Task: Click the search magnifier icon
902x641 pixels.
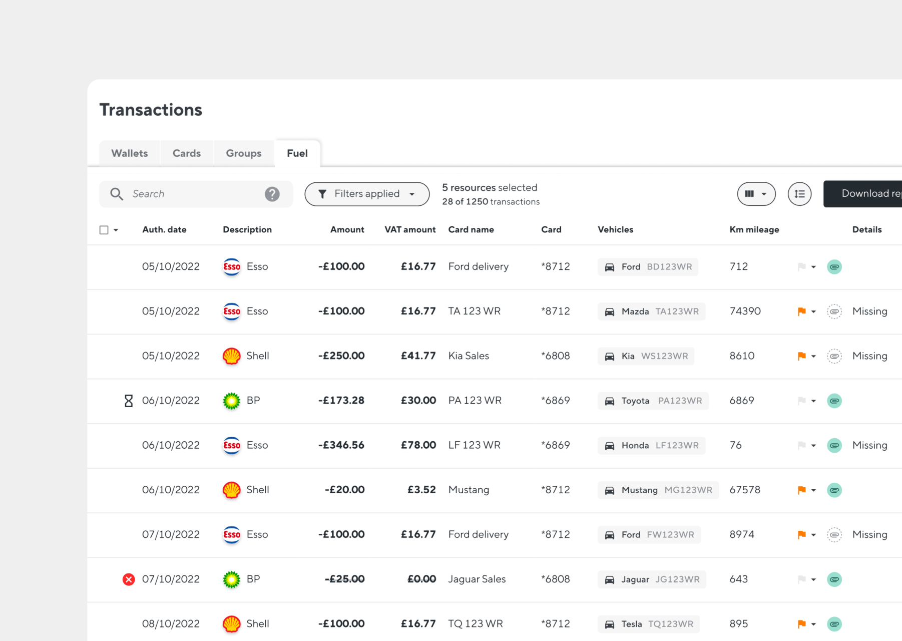Action: coord(117,194)
